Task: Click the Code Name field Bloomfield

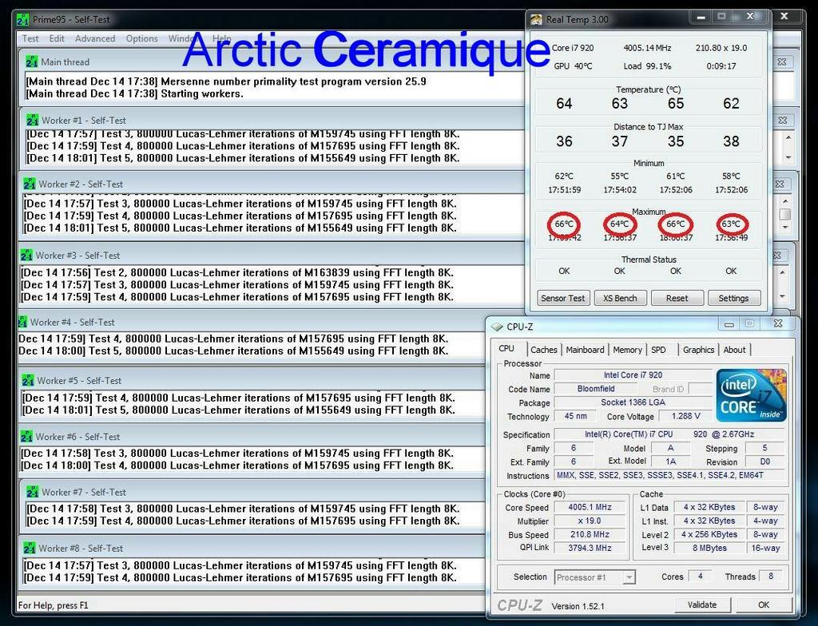Action: 596,389
